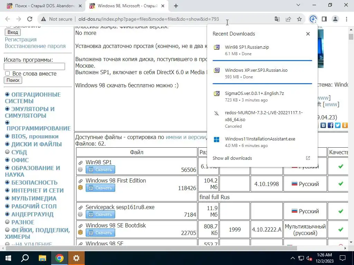
Task: Click link icon beside Servicepack sesp161ru8.exe
Action: pos(80,207)
